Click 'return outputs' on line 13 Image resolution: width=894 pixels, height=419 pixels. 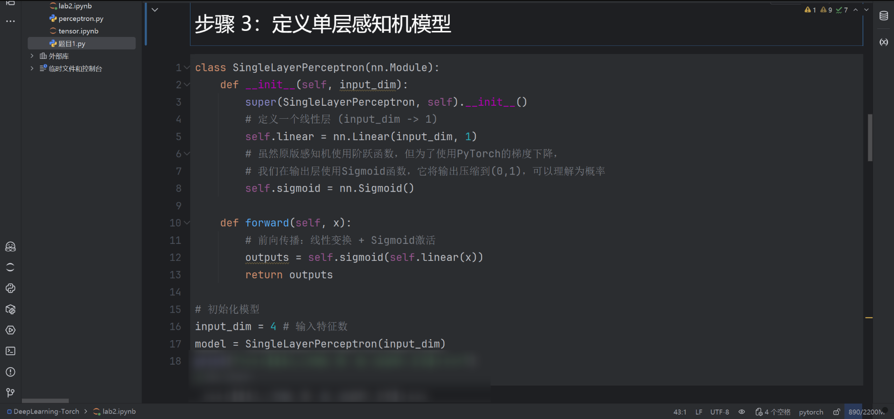pyautogui.click(x=289, y=275)
